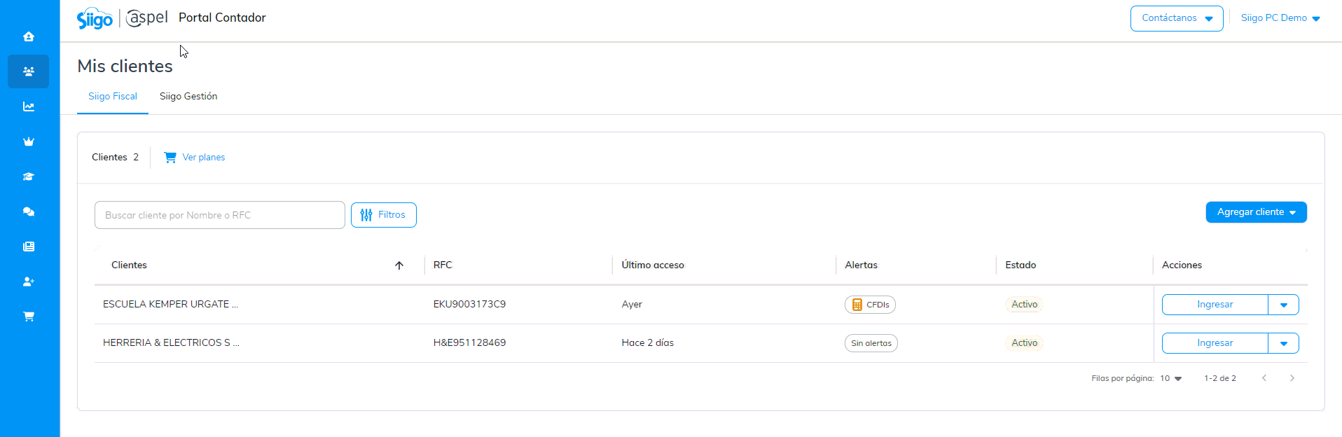Screen dimensions: 1342x437
Task: Select the clients group icon in sidebar
Action: pyautogui.click(x=29, y=71)
